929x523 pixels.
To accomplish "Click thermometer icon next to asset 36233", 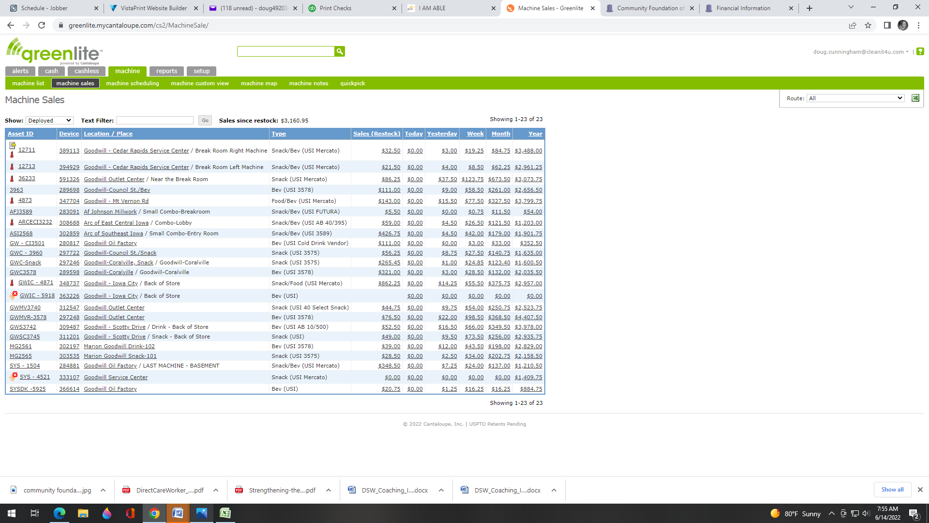I will coord(12,179).
